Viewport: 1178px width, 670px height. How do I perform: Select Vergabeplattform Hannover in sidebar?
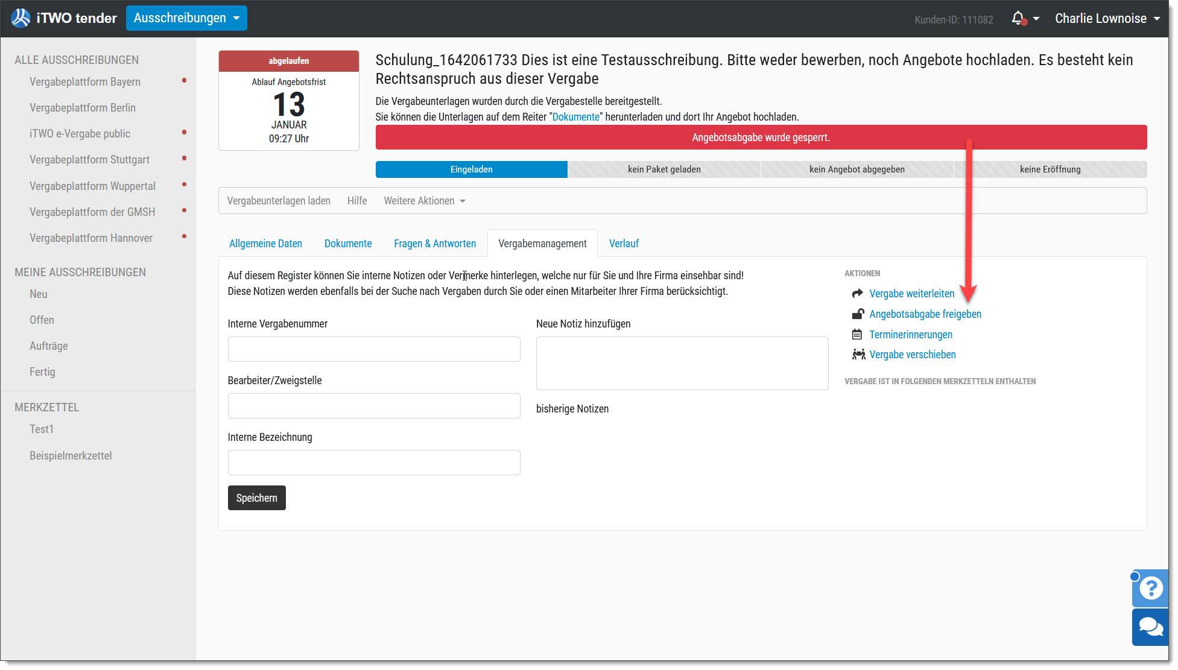pyautogui.click(x=91, y=238)
